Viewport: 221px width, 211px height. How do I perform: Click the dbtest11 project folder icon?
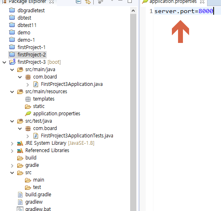[12, 25]
